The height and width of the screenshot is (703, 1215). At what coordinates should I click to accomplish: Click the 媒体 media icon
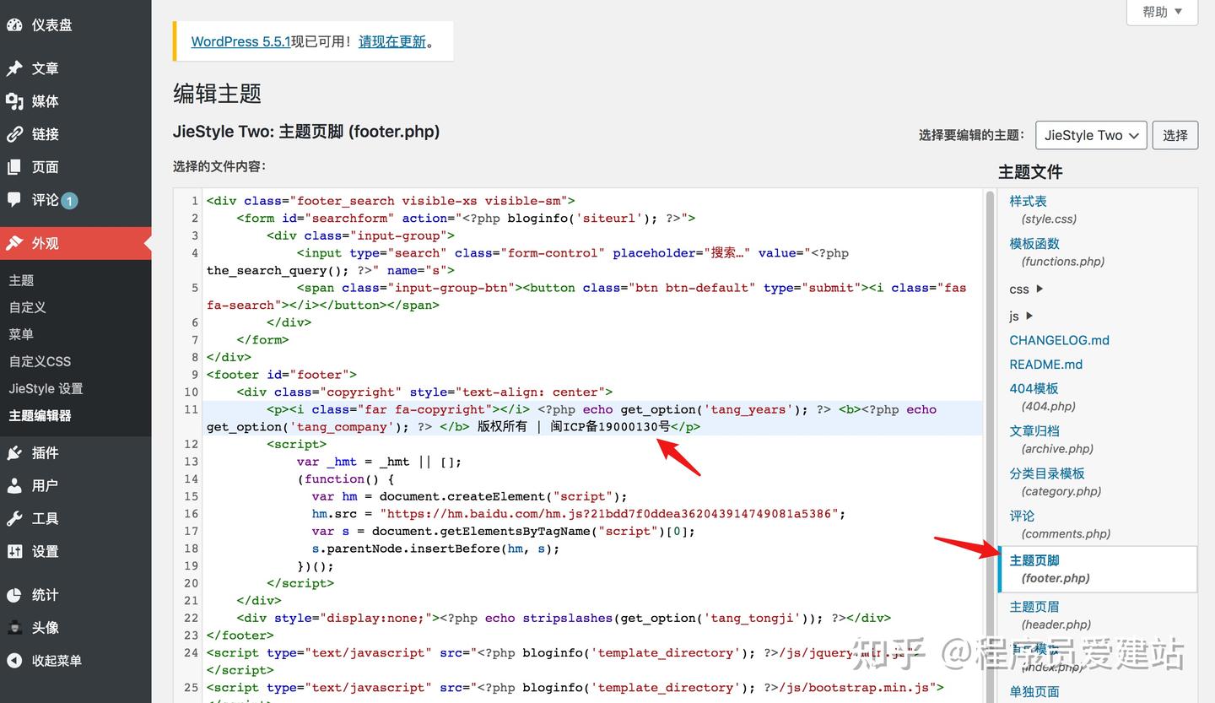[x=14, y=101]
